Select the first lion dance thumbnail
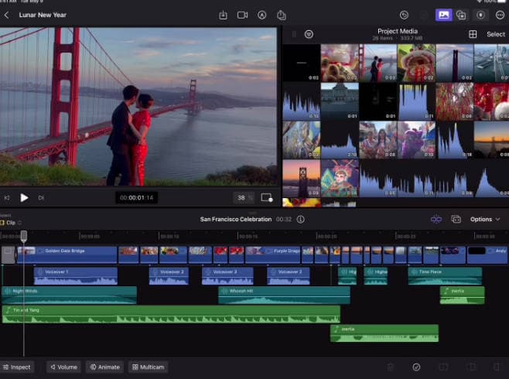Image resolution: width=509 pixels, height=379 pixels. [x=340, y=63]
